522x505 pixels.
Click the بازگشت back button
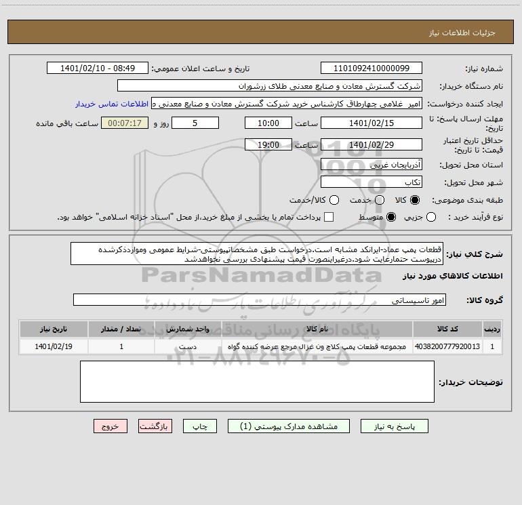pyautogui.click(x=155, y=426)
